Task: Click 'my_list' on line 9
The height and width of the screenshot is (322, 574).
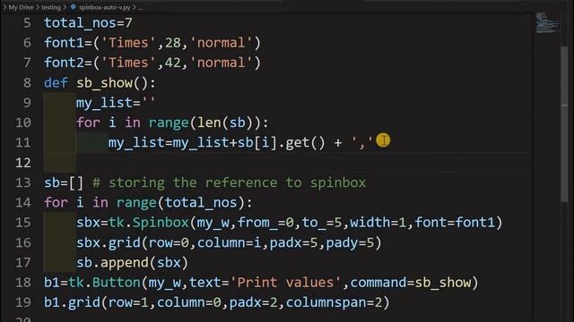Action: coord(104,103)
